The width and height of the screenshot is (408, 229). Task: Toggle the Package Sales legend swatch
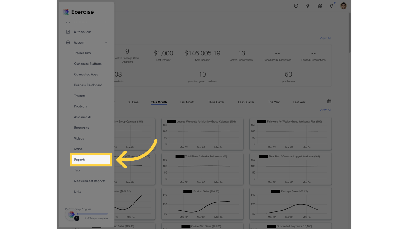(276, 191)
